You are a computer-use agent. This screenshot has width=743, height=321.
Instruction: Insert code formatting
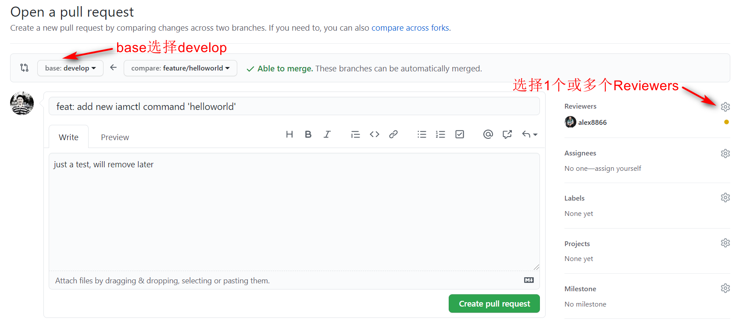pyautogui.click(x=374, y=134)
